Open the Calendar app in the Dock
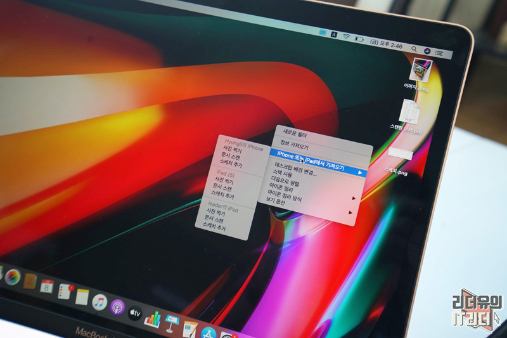This screenshot has width=507, height=338. pos(47,286)
